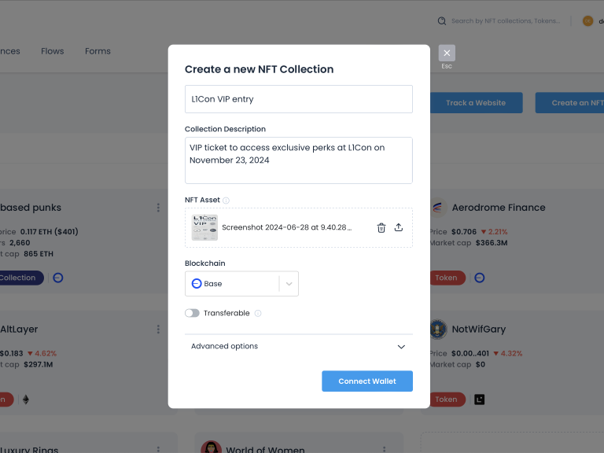Edit the collection name field
This screenshot has height=453, width=604.
pyautogui.click(x=298, y=99)
